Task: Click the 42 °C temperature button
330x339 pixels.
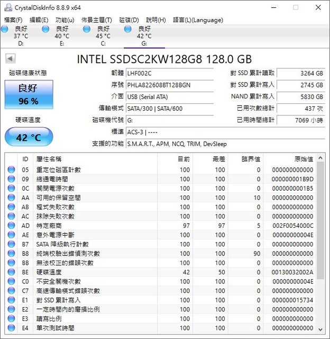Action: click(29, 138)
